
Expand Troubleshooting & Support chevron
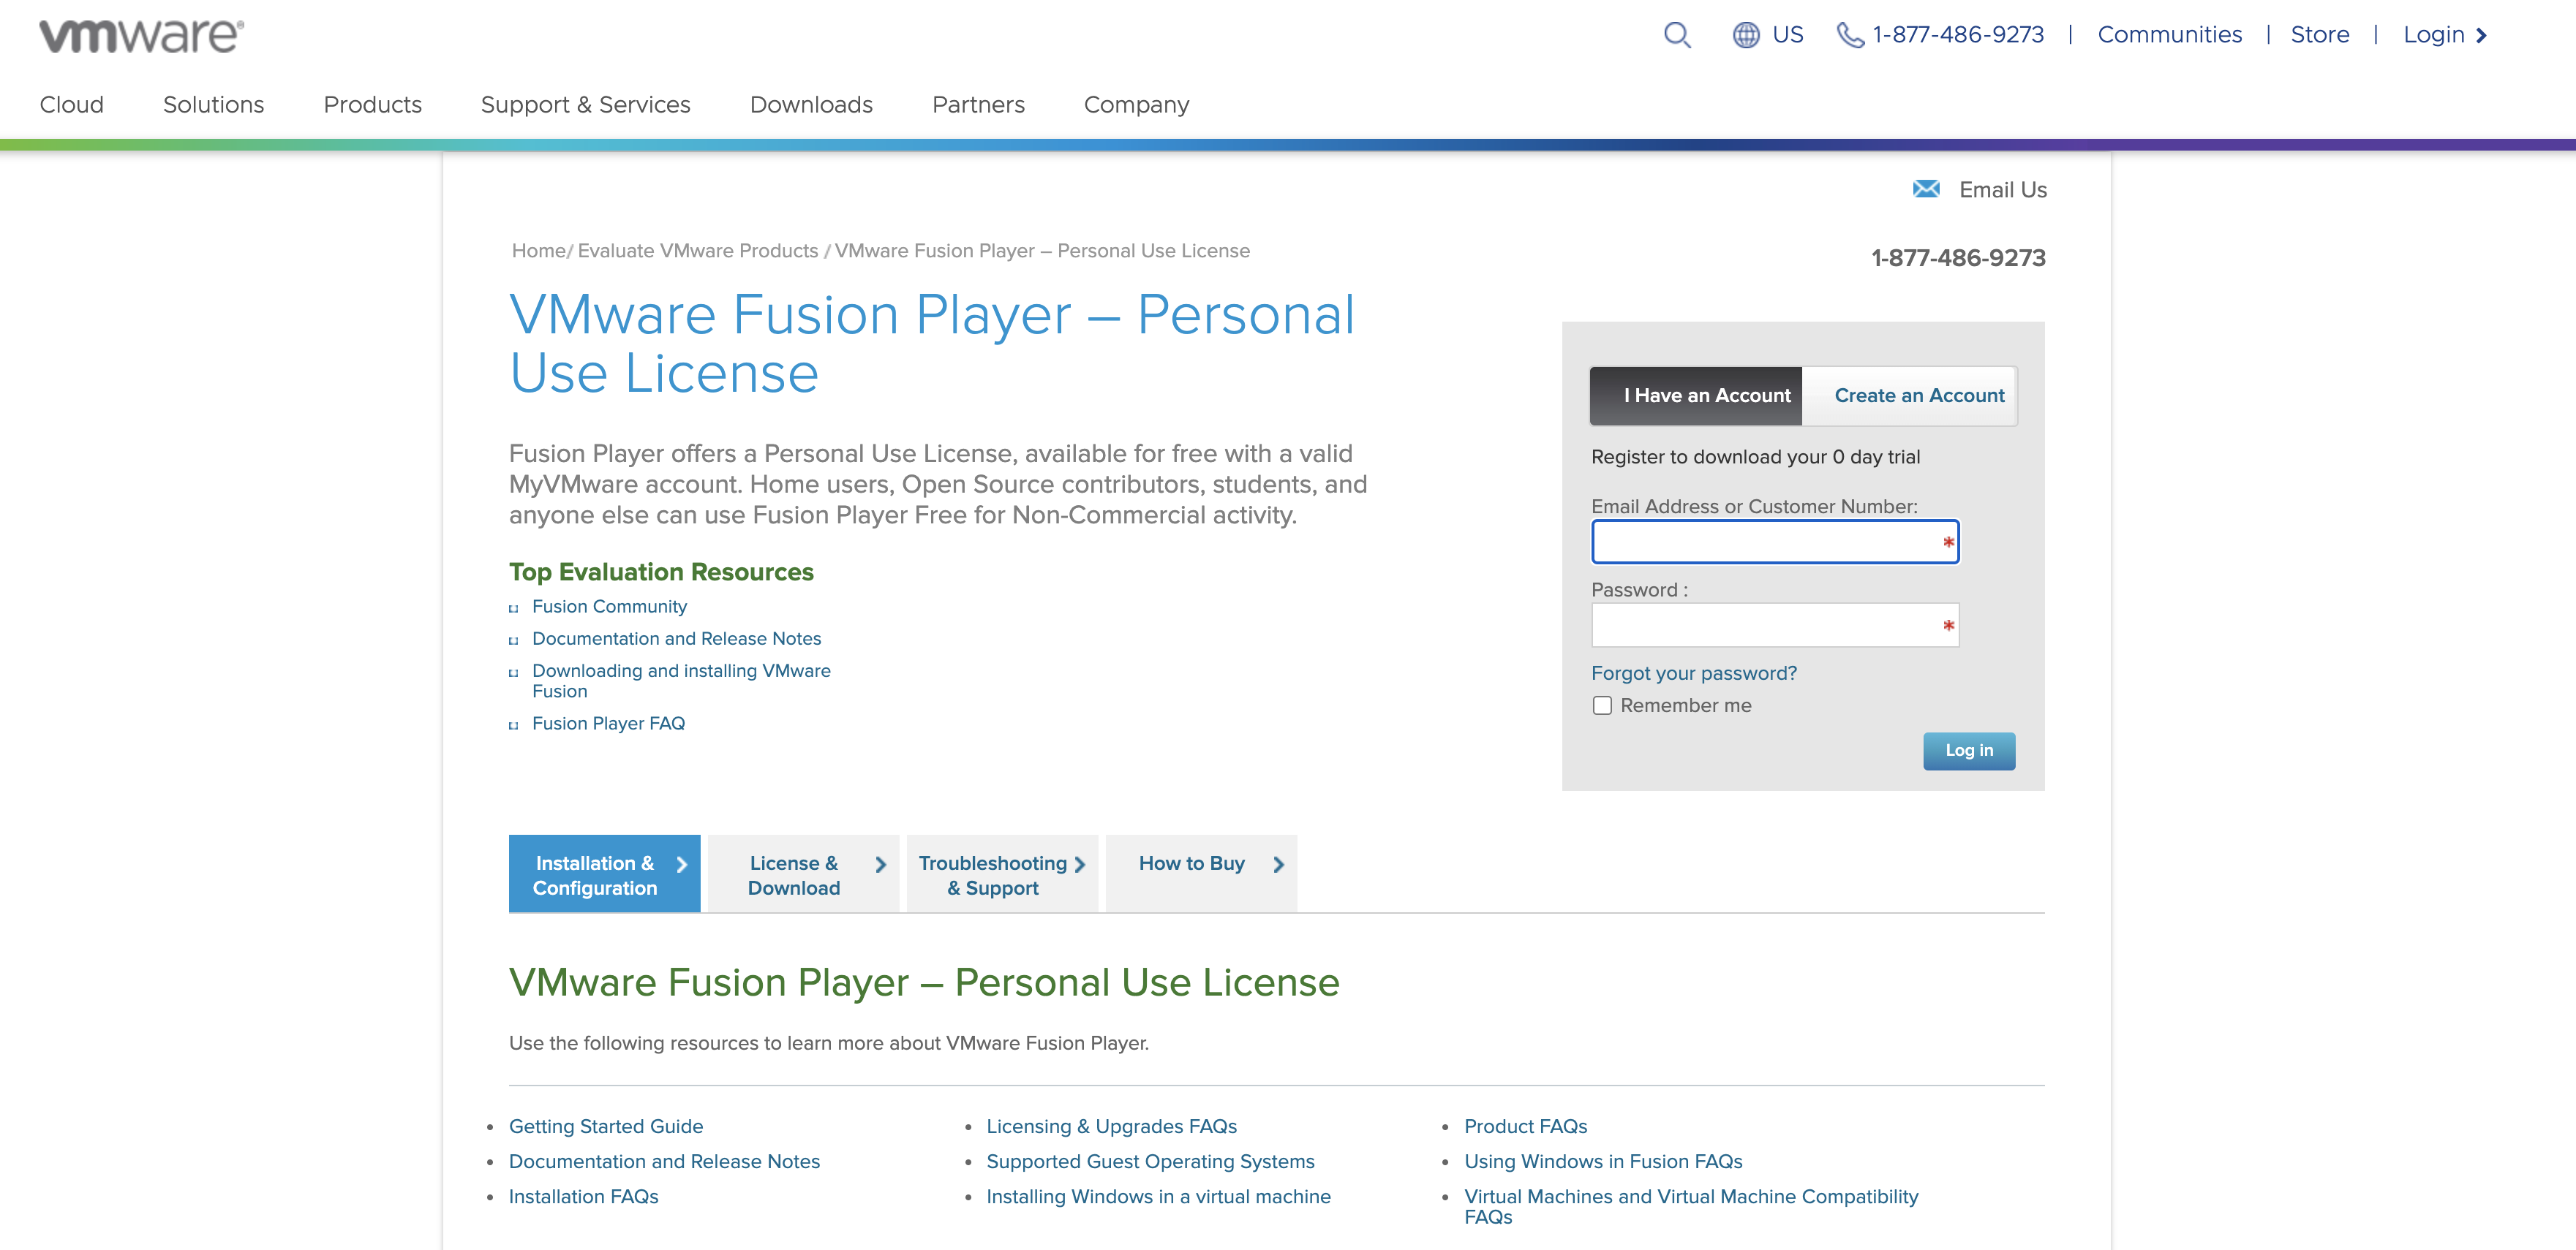pyautogui.click(x=1080, y=864)
